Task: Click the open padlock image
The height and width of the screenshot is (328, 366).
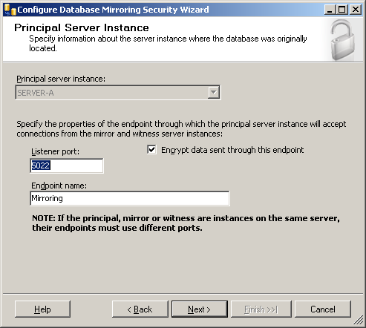Action: pos(343,40)
